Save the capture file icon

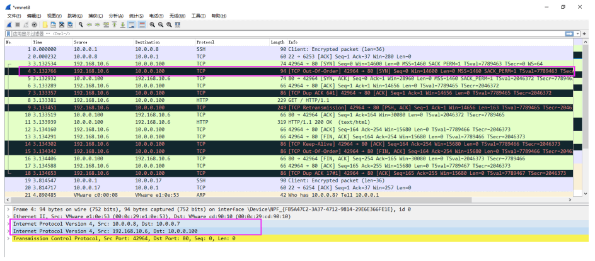(54, 25)
